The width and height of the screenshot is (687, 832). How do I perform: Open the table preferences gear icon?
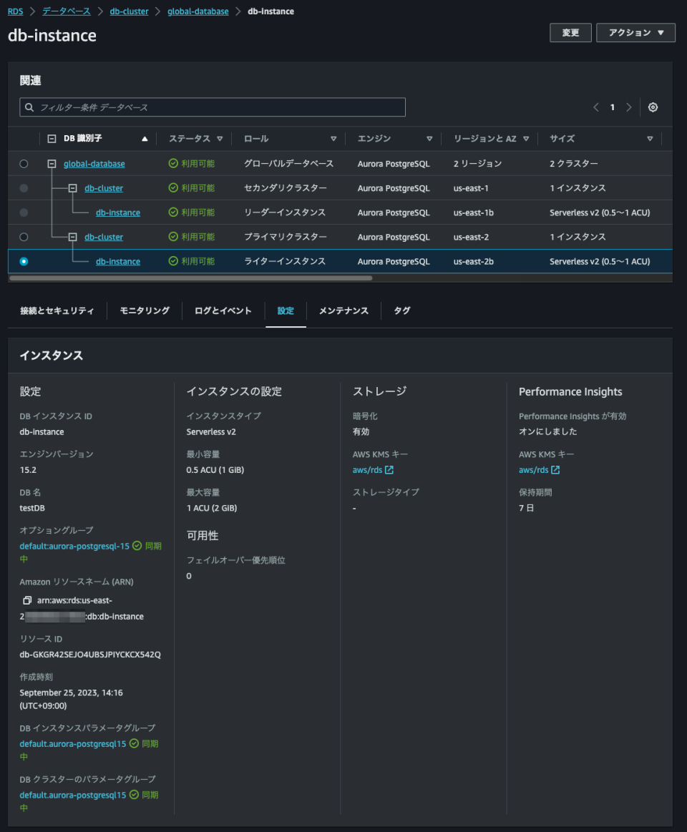pyautogui.click(x=652, y=106)
